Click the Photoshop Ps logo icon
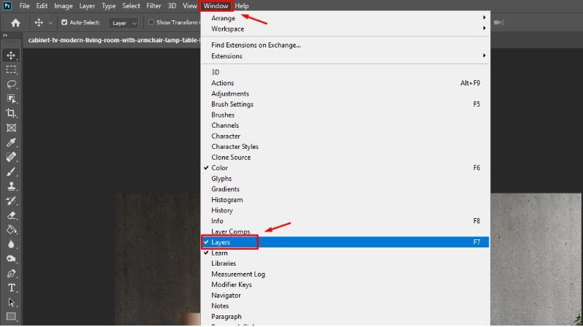This screenshot has height=327, width=583. tap(7, 6)
